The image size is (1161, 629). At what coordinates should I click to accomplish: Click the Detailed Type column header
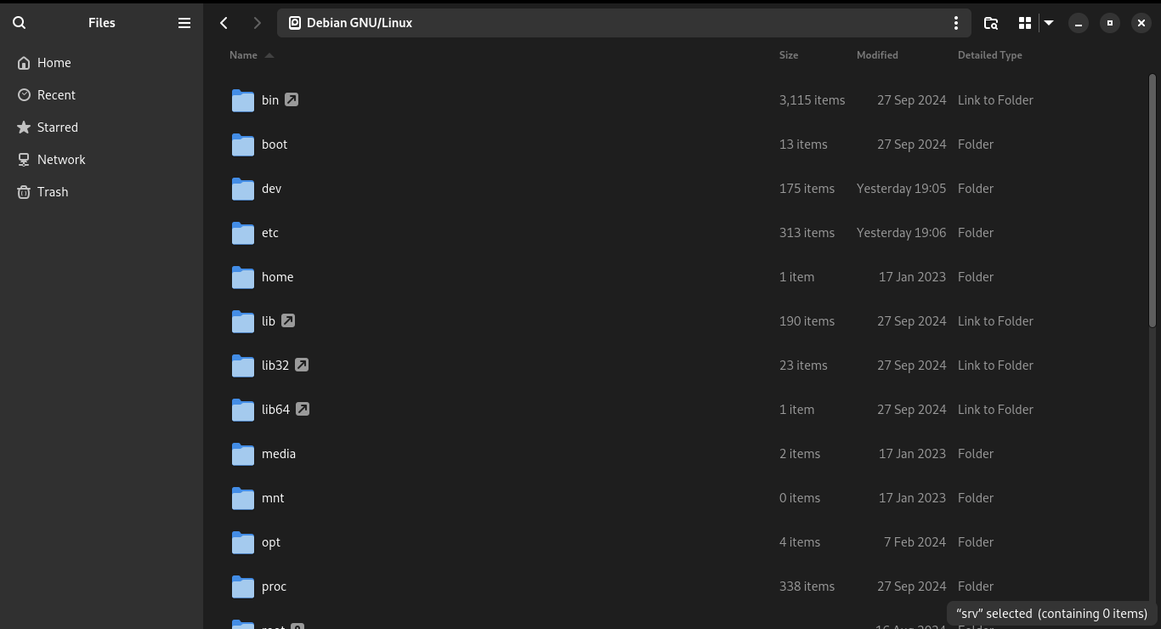pyautogui.click(x=990, y=55)
